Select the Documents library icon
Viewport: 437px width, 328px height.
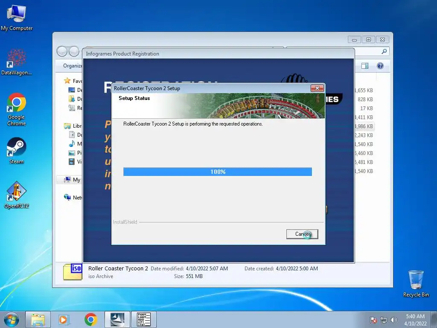point(72,135)
